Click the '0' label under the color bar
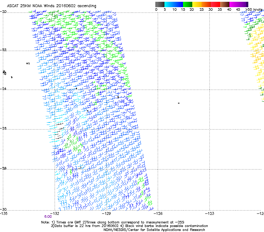Image resolution: width=264 pixels, height=232 pixels. coord(156,10)
